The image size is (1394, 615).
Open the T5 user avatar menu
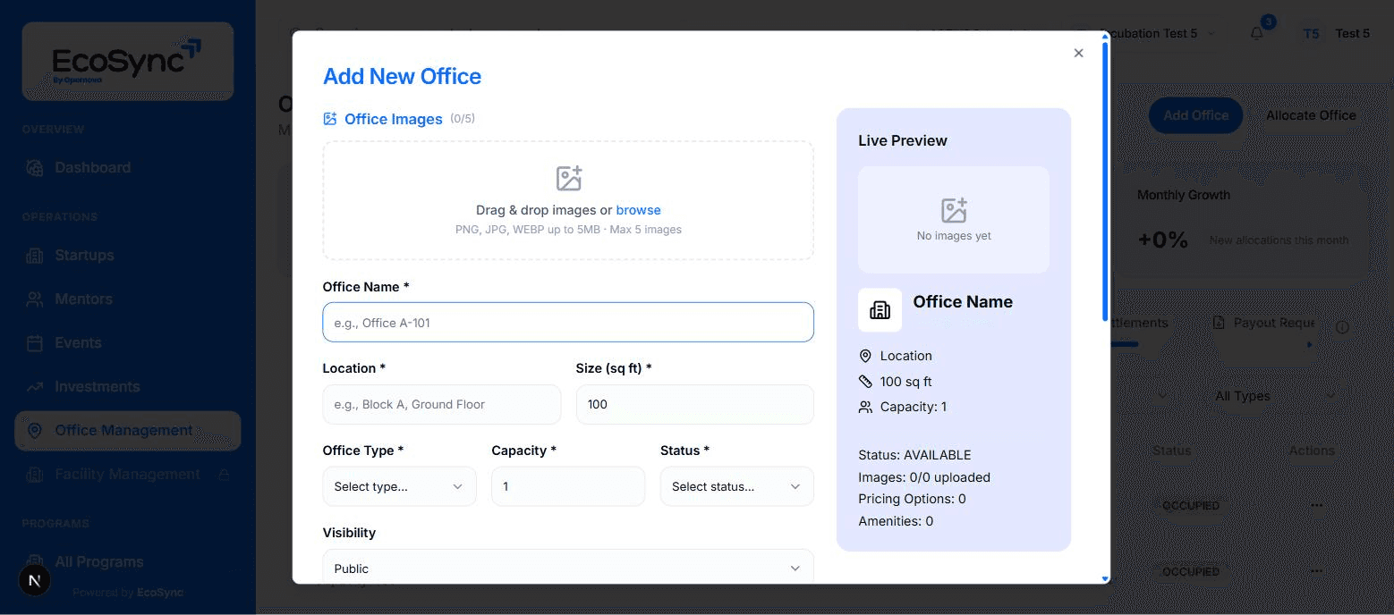point(1311,33)
